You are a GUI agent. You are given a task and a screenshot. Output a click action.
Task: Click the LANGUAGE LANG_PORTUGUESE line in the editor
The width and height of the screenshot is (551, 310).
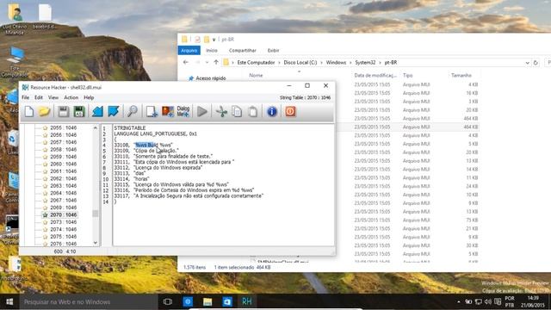point(155,134)
